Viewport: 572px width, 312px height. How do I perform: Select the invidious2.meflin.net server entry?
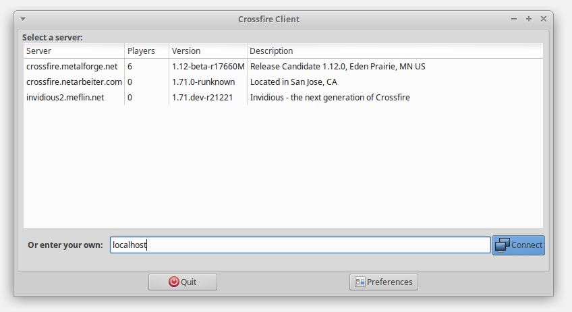65,98
